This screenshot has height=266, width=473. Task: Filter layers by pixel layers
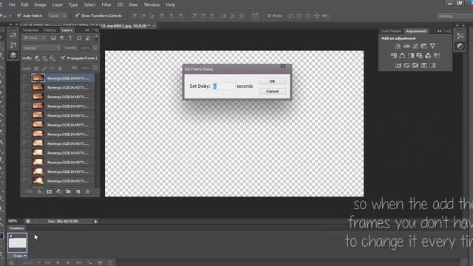pyautogui.click(x=53, y=38)
